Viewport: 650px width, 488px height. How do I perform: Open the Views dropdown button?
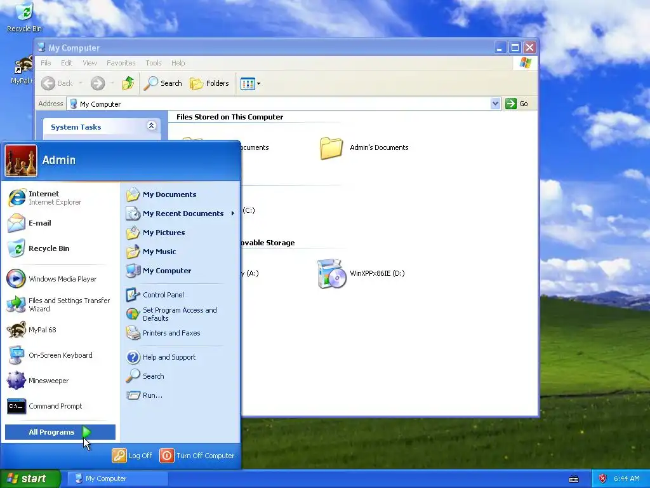click(x=250, y=83)
